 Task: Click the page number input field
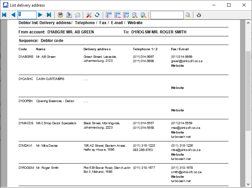(27, 15)
